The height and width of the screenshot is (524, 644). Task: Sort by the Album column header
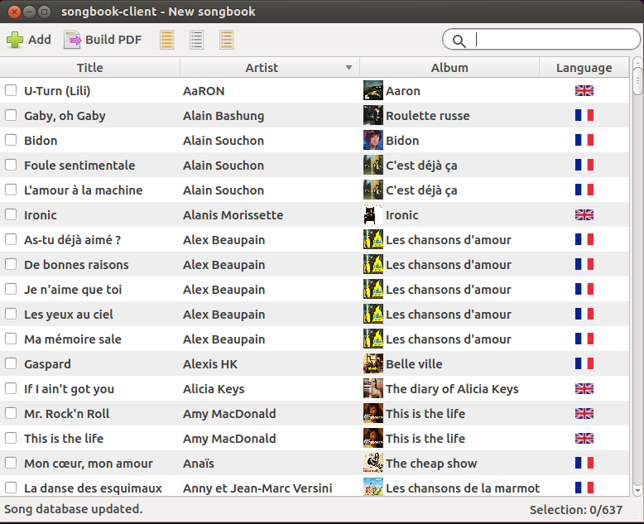pyautogui.click(x=449, y=67)
